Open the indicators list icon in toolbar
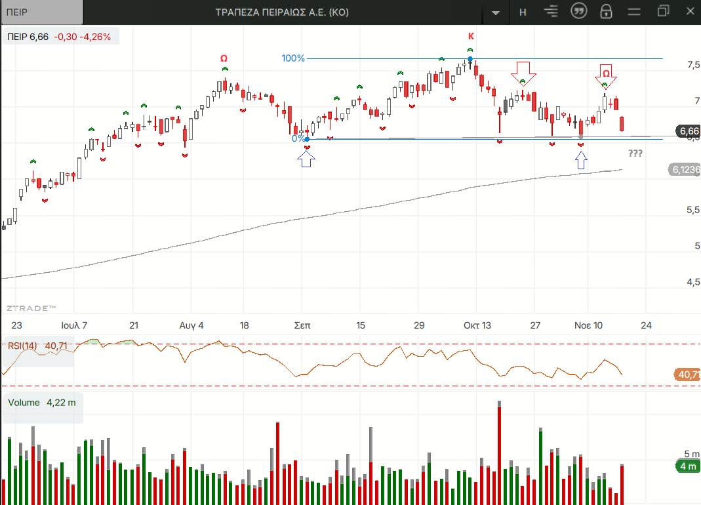701x505 pixels. pyautogui.click(x=551, y=12)
